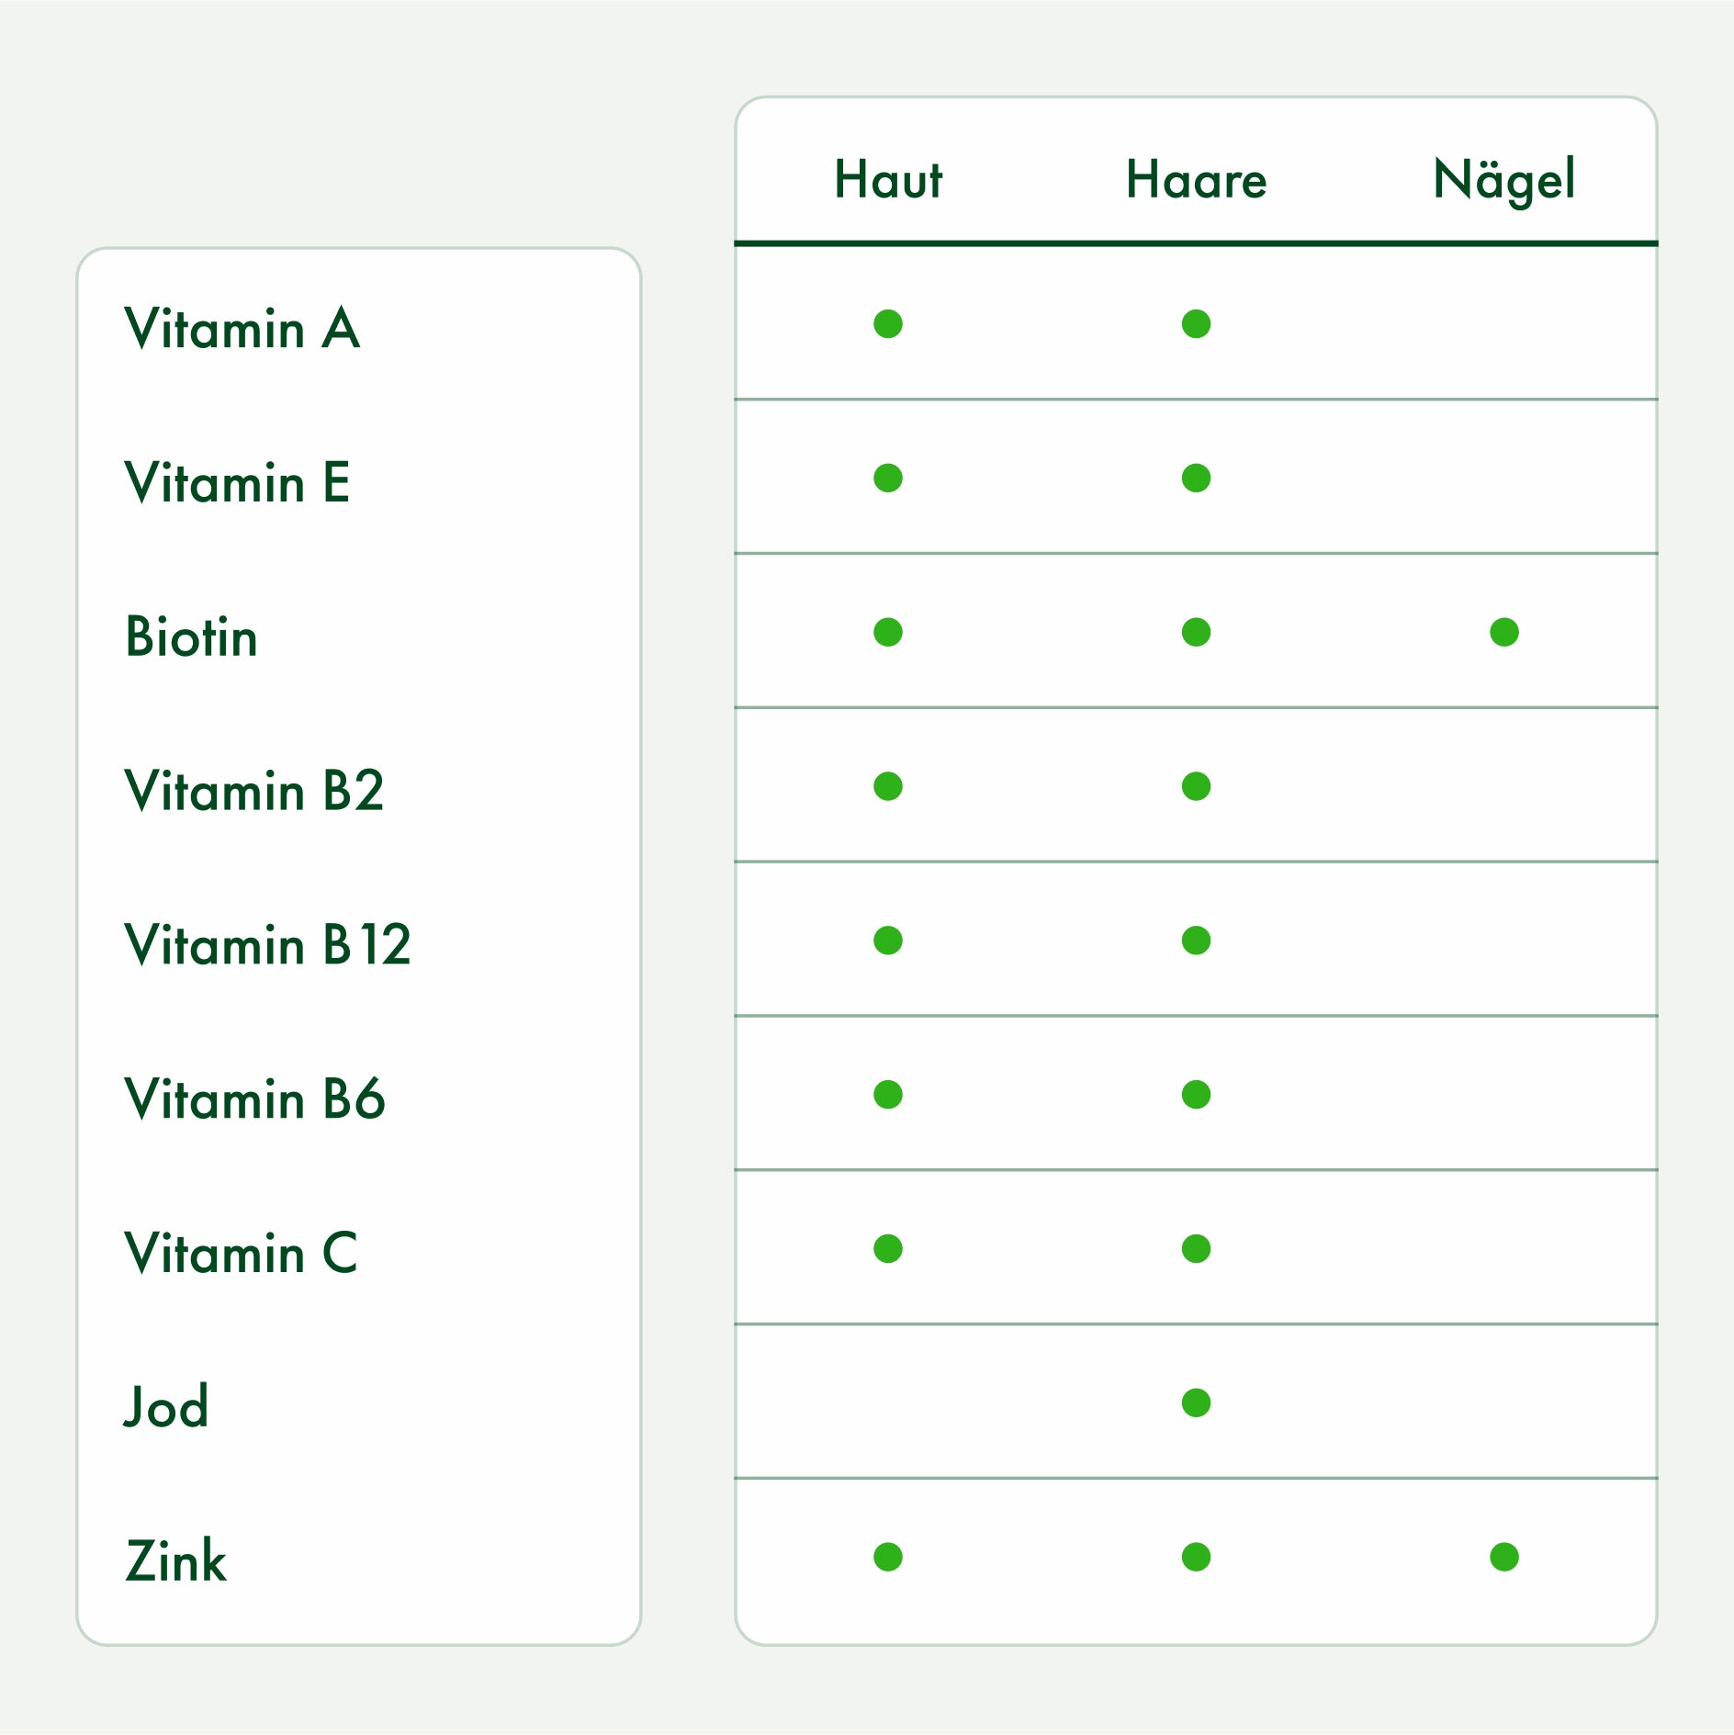Click the Vitamin A dot under Haut
This screenshot has height=1735, width=1734.
(888, 323)
